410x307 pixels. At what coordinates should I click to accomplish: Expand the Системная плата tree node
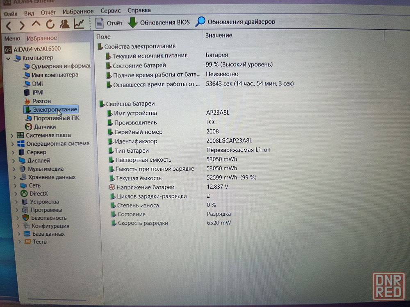coord(11,135)
